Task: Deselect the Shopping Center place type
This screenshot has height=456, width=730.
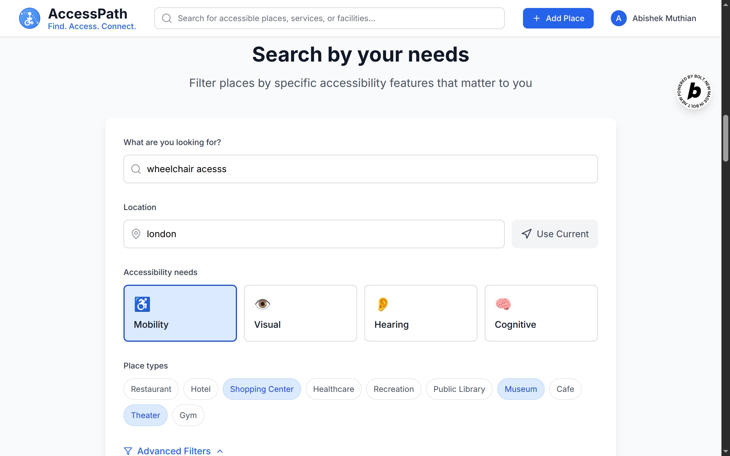Action: click(261, 389)
